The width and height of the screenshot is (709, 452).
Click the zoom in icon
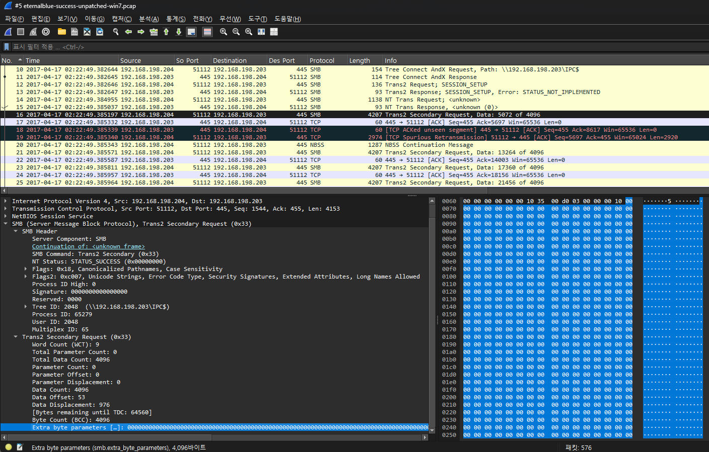(224, 32)
